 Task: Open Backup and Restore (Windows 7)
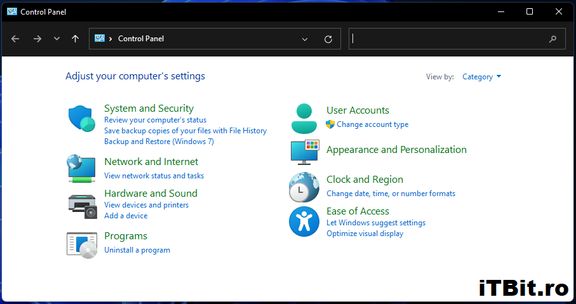[159, 142]
